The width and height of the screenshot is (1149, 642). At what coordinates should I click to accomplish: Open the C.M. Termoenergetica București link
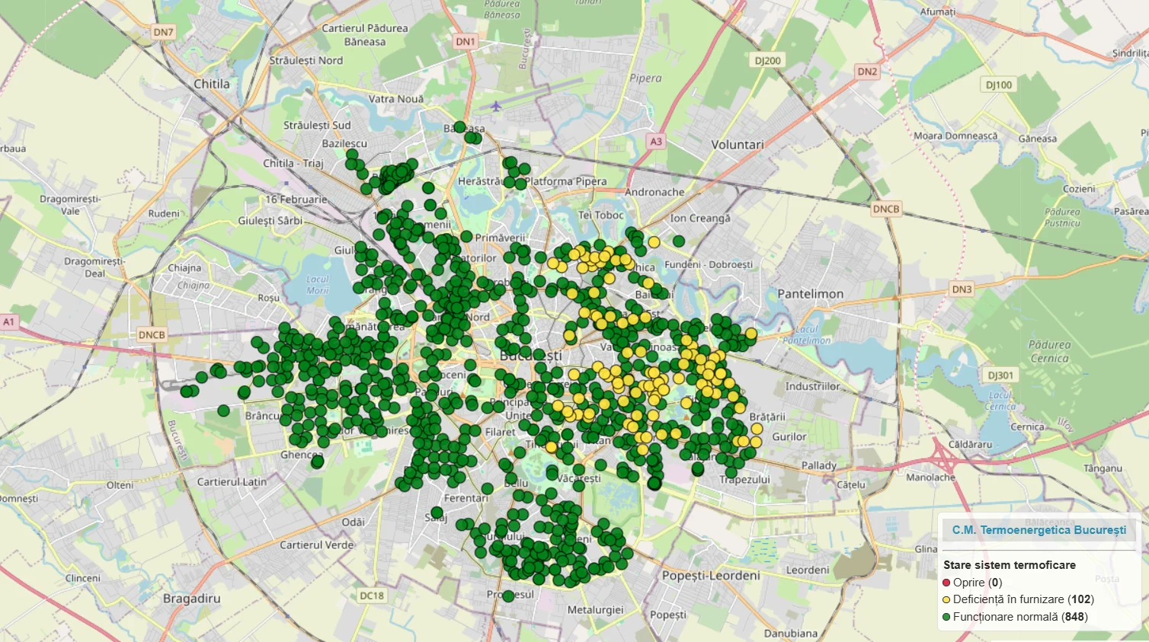tap(1039, 530)
